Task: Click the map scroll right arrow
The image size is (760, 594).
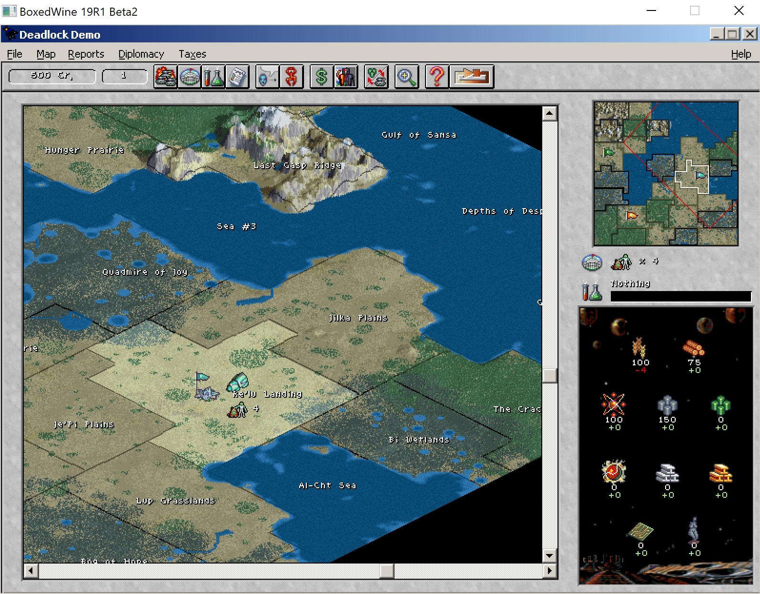Action: (x=550, y=570)
